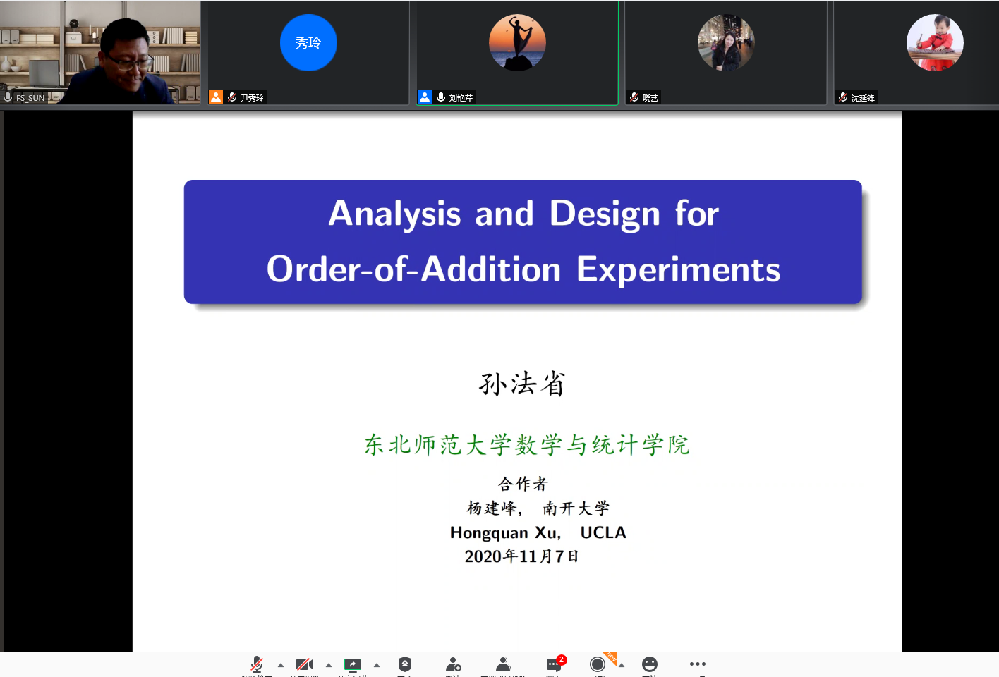Click 沈延锋's participant tile
Image resolution: width=999 pixels, height=677 pixels.
click(x=916, y=53)
